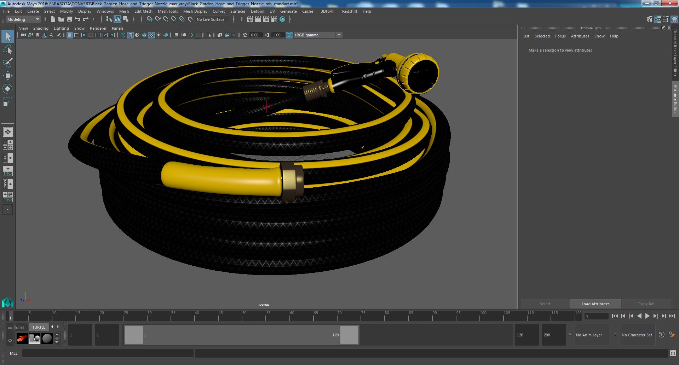Click Select by component type icon
Image resolution: width=679 pixels, height=365 pixels.
(x=126, y=19)
